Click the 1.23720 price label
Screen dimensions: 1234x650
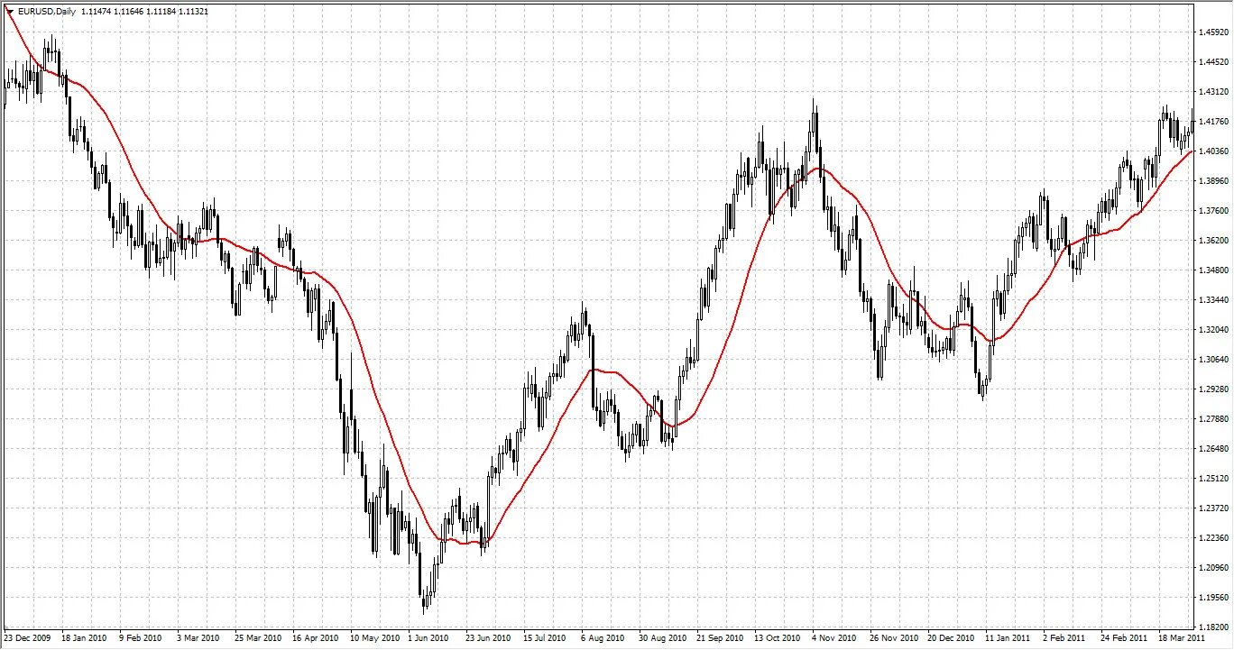point(1213,508)
